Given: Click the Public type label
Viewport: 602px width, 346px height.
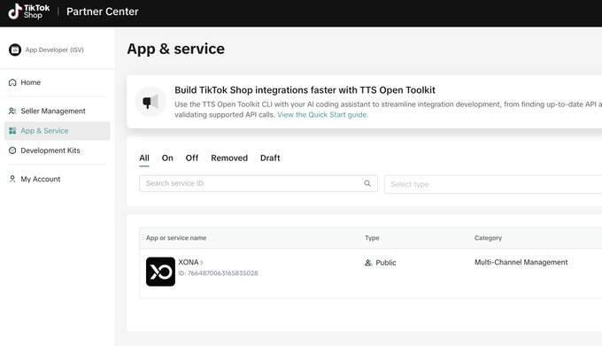Looking at the screenshot, I should click(386, 263).
